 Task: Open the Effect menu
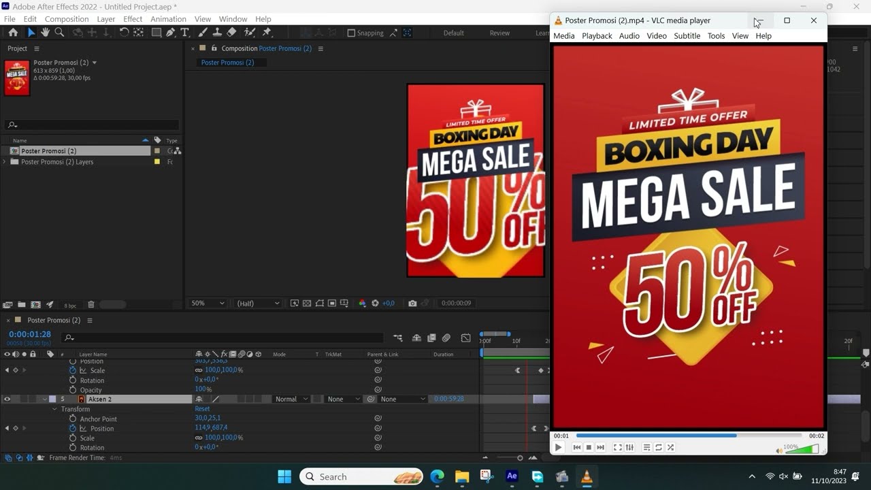tap(133, 19)
